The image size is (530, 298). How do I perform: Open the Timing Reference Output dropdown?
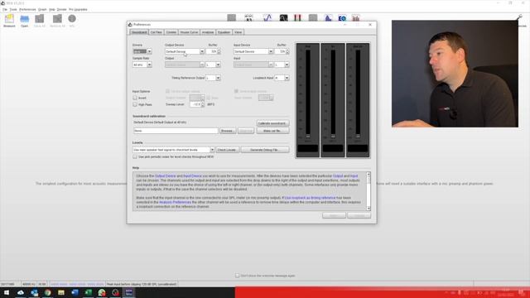click(213, 78)
